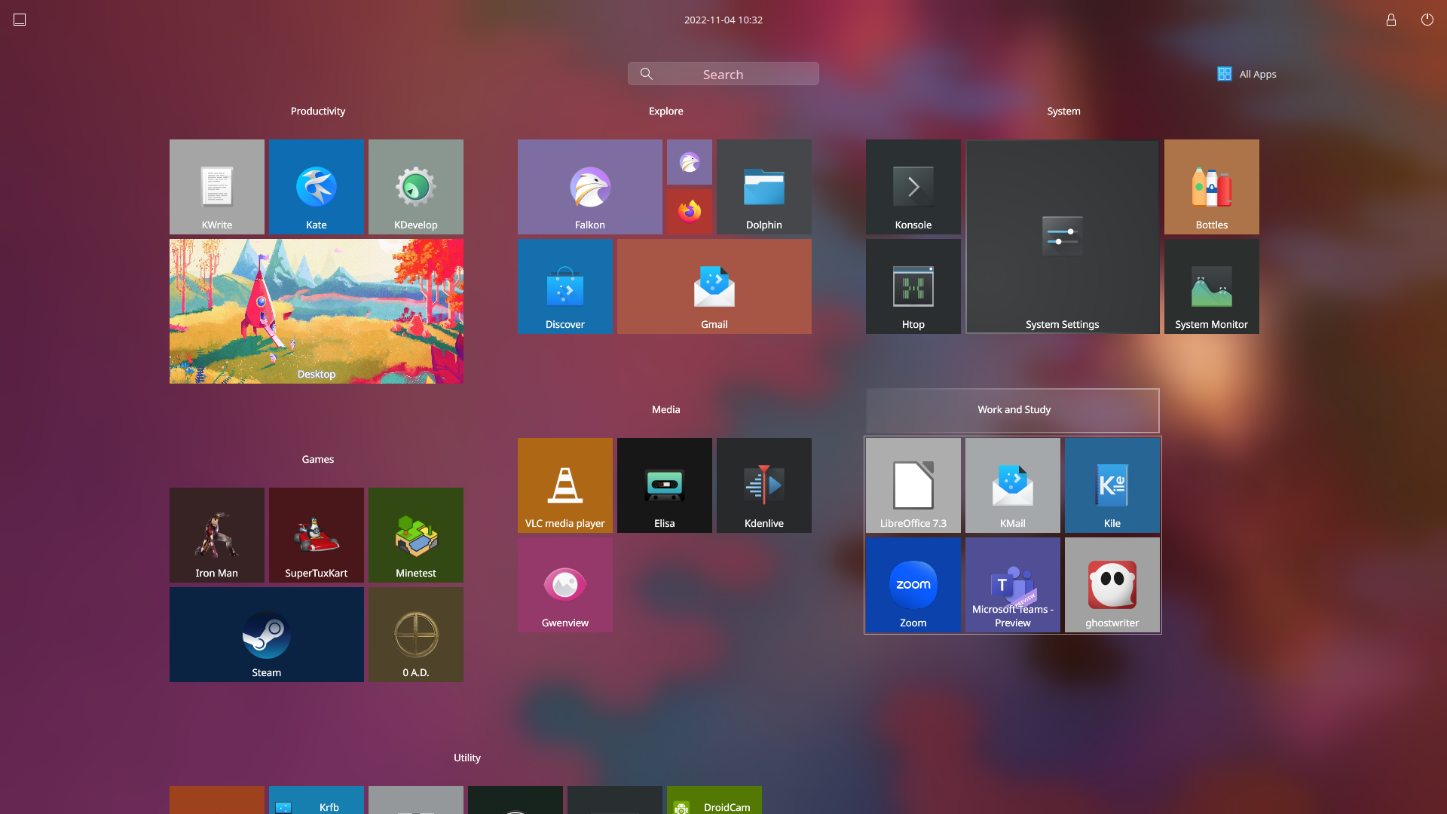Open Iron Man game tile
The image size is (1447, 814).
217,535
